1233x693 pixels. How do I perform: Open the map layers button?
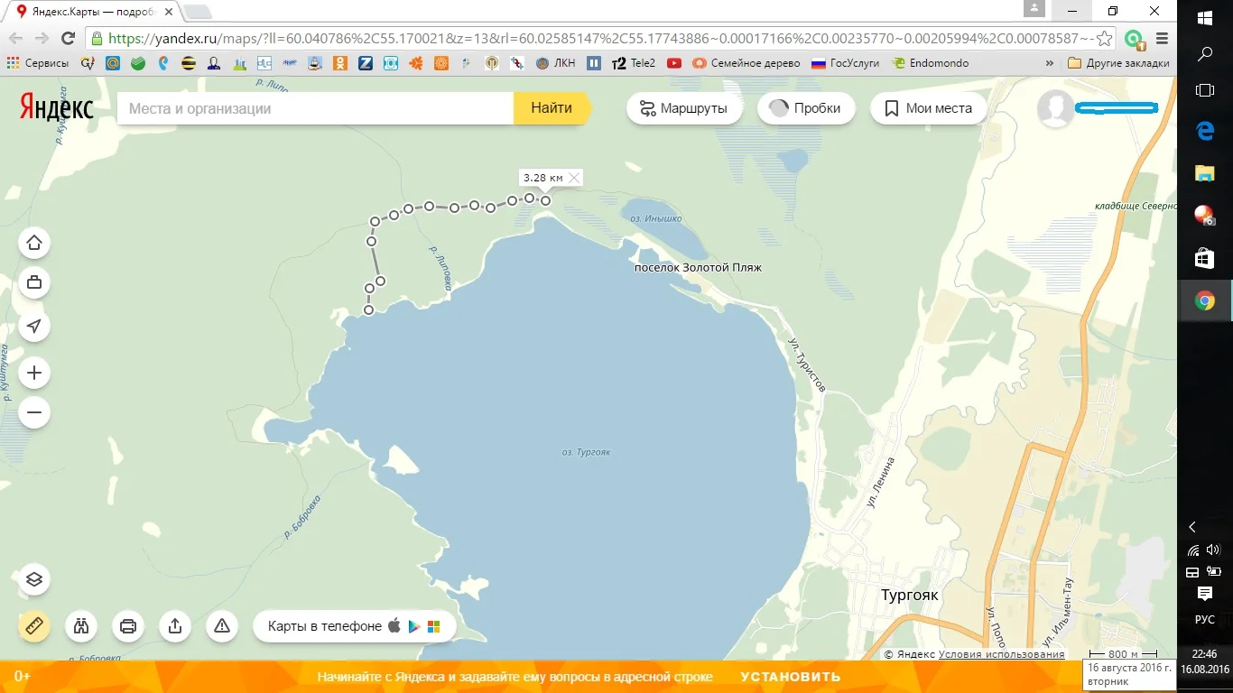click(34, 579)
